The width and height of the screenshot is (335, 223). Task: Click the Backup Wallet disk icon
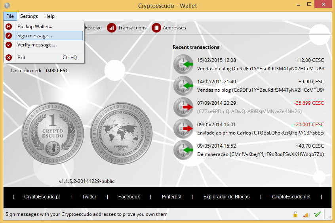pyautogui.click(x=9, y=27)
